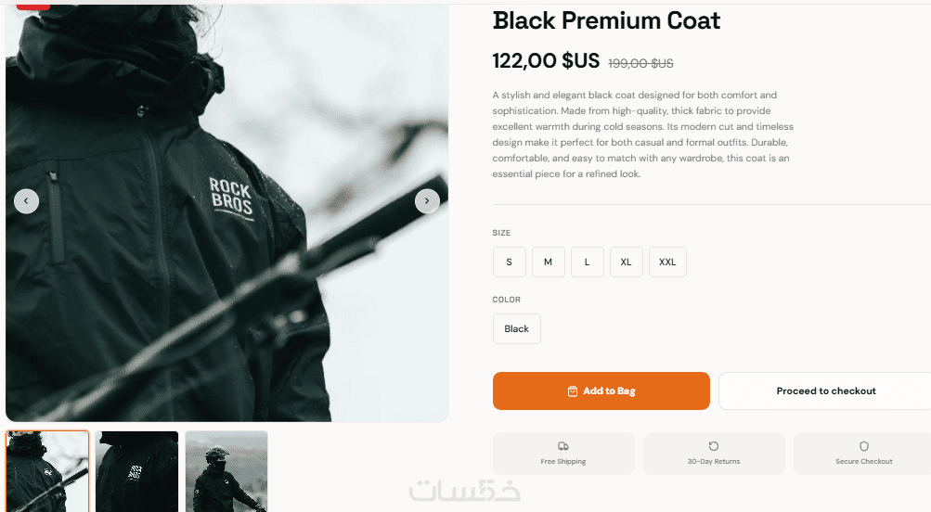Click the Secure Checkout shield icon
Viewport: 931px width, 512px height.
(x=864, y=446)
